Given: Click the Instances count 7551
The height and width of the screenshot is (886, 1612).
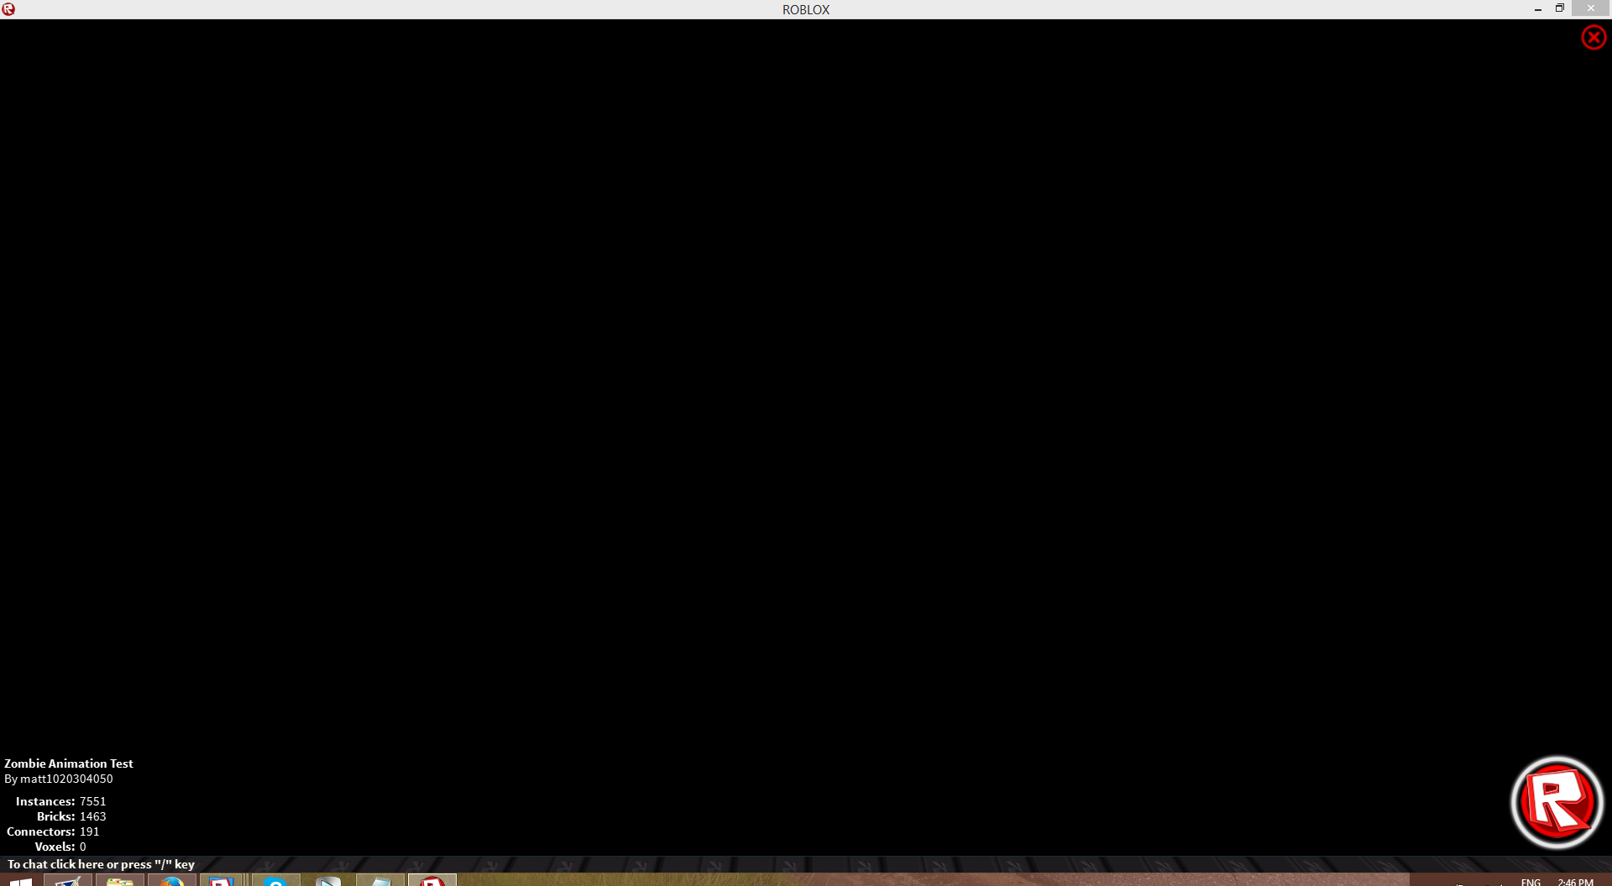Looking at the screenshot, I should [92, 801].
